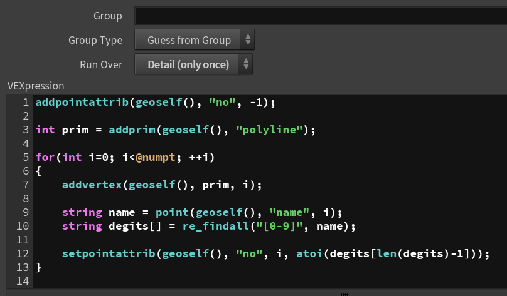Viewport: 507px width, 296px height.
Task: Click line number 2 in the gutter
Action: (x=26, y=116)
